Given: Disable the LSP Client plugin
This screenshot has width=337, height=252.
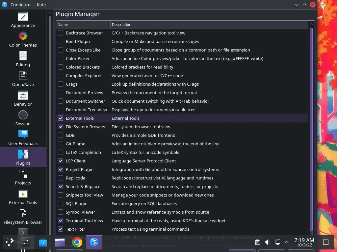Looking at the screenshot, I should (61, 161).
